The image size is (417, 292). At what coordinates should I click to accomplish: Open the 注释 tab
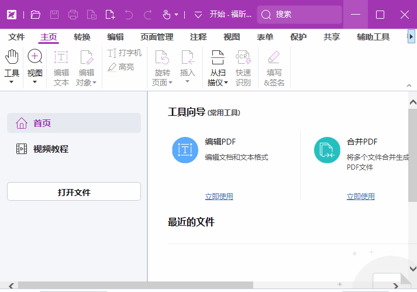click(x=198, y=37)
